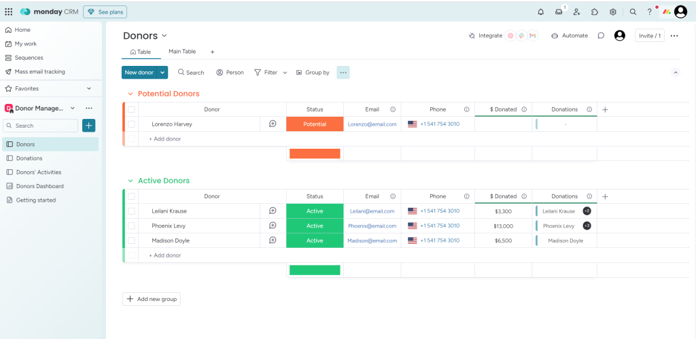This screenshot has width=696, height=339.
Task: Open the New donor dropdown arrow
Action: [163, 72]
